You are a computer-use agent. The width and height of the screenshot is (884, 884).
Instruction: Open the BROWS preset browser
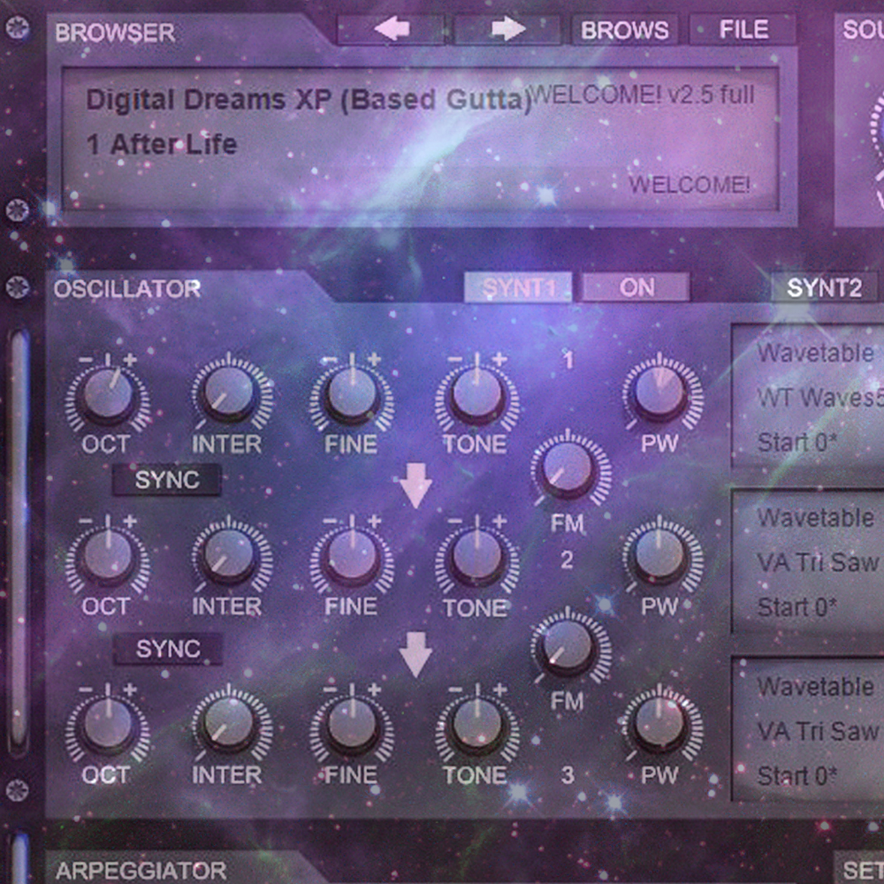point(625,30)
